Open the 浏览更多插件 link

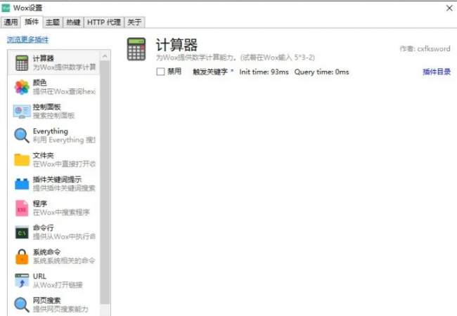[x=27, y=39]
